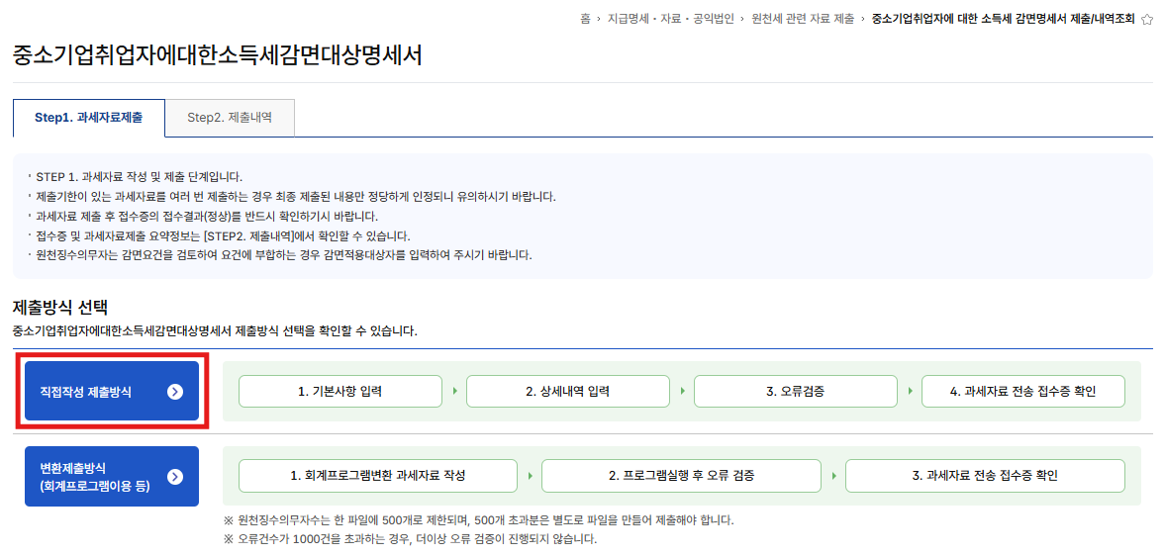Add this page to favorites with star icon
This screenshot has height=556, width=1165.
(x=1147, y=19)
